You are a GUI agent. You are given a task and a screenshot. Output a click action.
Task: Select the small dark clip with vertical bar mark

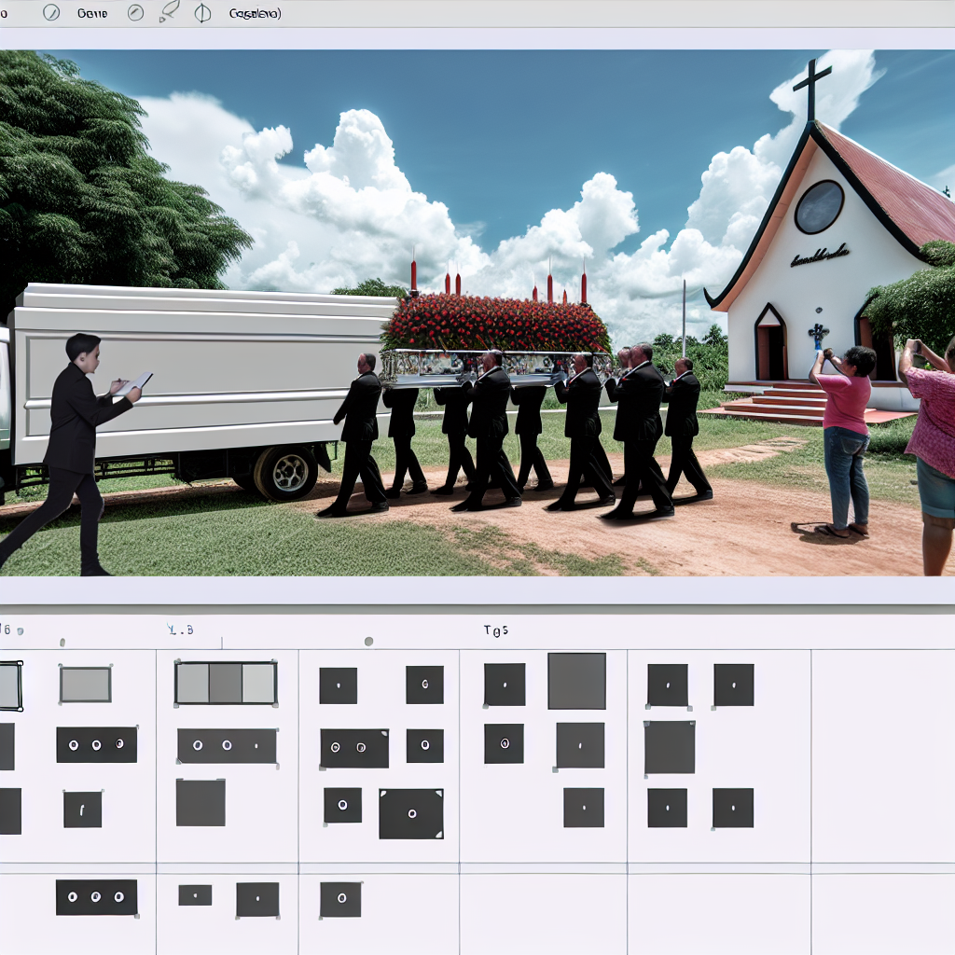click(x=82, y=809)
